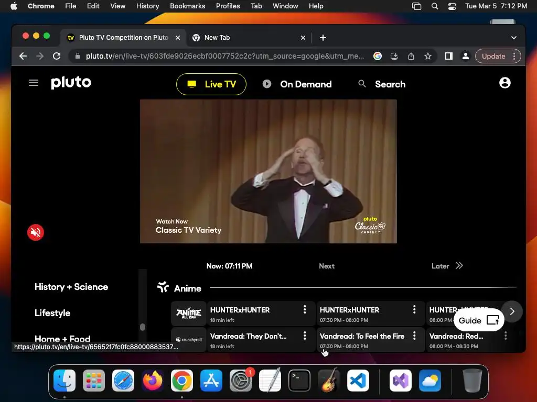The width and height of the screenshot is (537, 402).
Task: Open Spotlight search in menu bar
Action: pyautogui.click(x=435, y=6)
